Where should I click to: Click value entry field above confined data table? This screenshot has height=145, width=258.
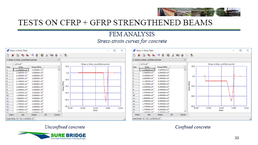pyautogui.click(x=163, y=64)
